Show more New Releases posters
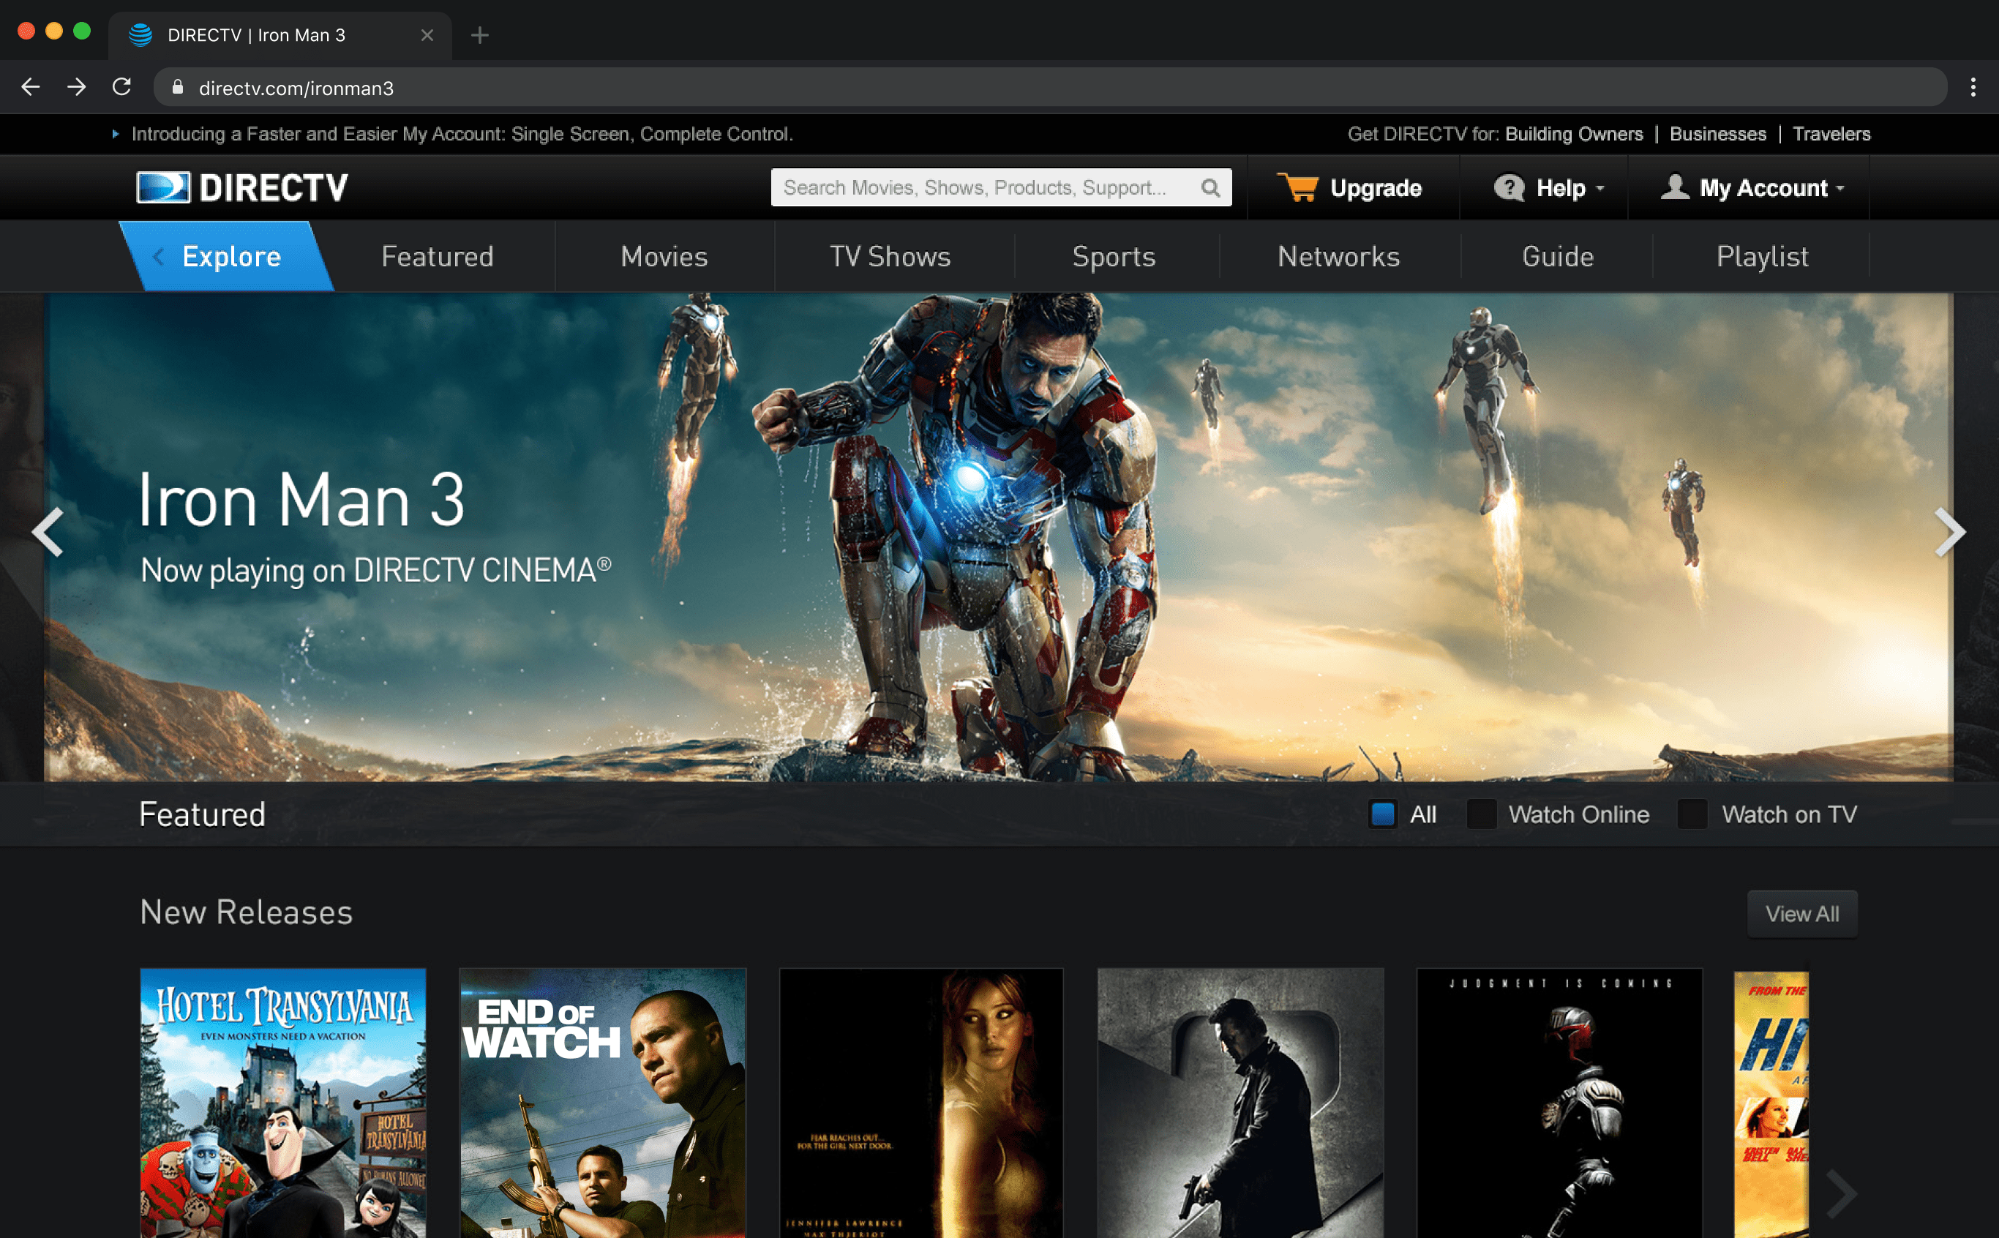This screenshot has height=1238, width=1999. (1842, 1195)
